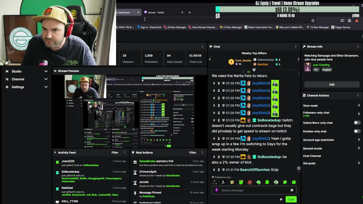
Task: Pick the angry red face quick emote
Action: (x=250, y=182)
